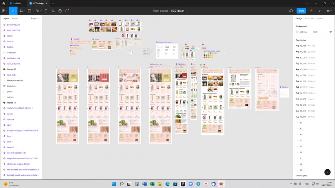Open Frame tool dropdown arrow
This screenshot has width=335, height=188.
(x=24, y=11)
